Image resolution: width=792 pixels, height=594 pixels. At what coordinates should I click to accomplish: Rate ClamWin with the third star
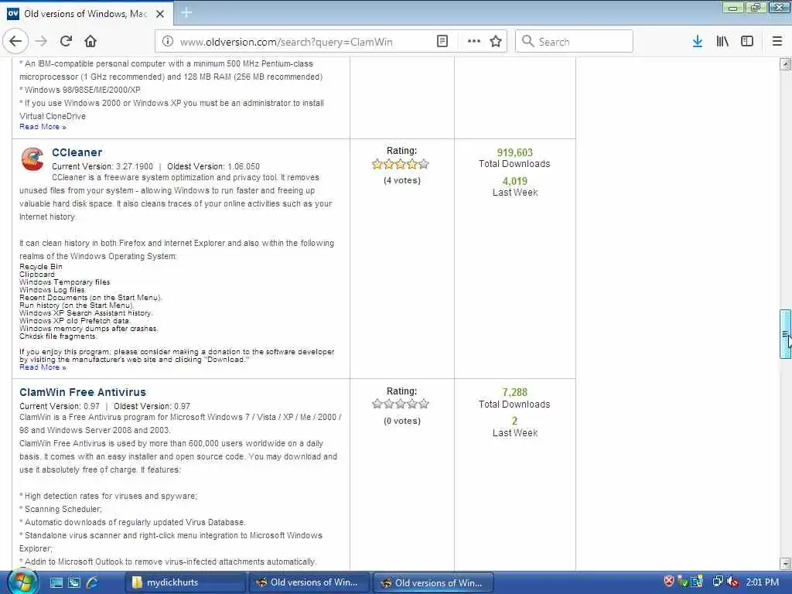[401, 404]
